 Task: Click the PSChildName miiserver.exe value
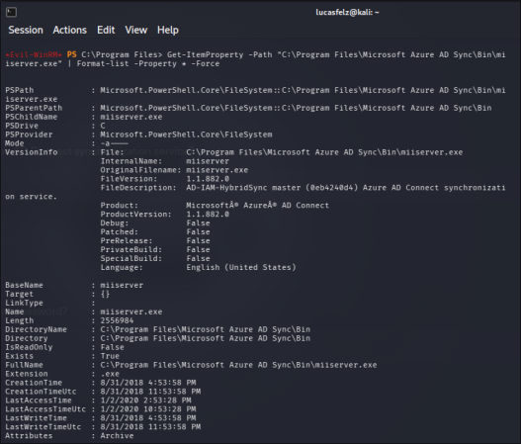pos(131,117)
